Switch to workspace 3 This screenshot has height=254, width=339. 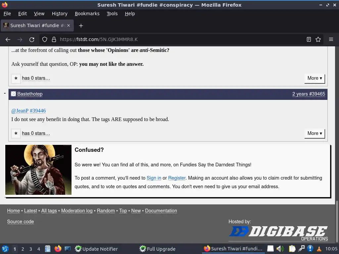pos(31,249)
